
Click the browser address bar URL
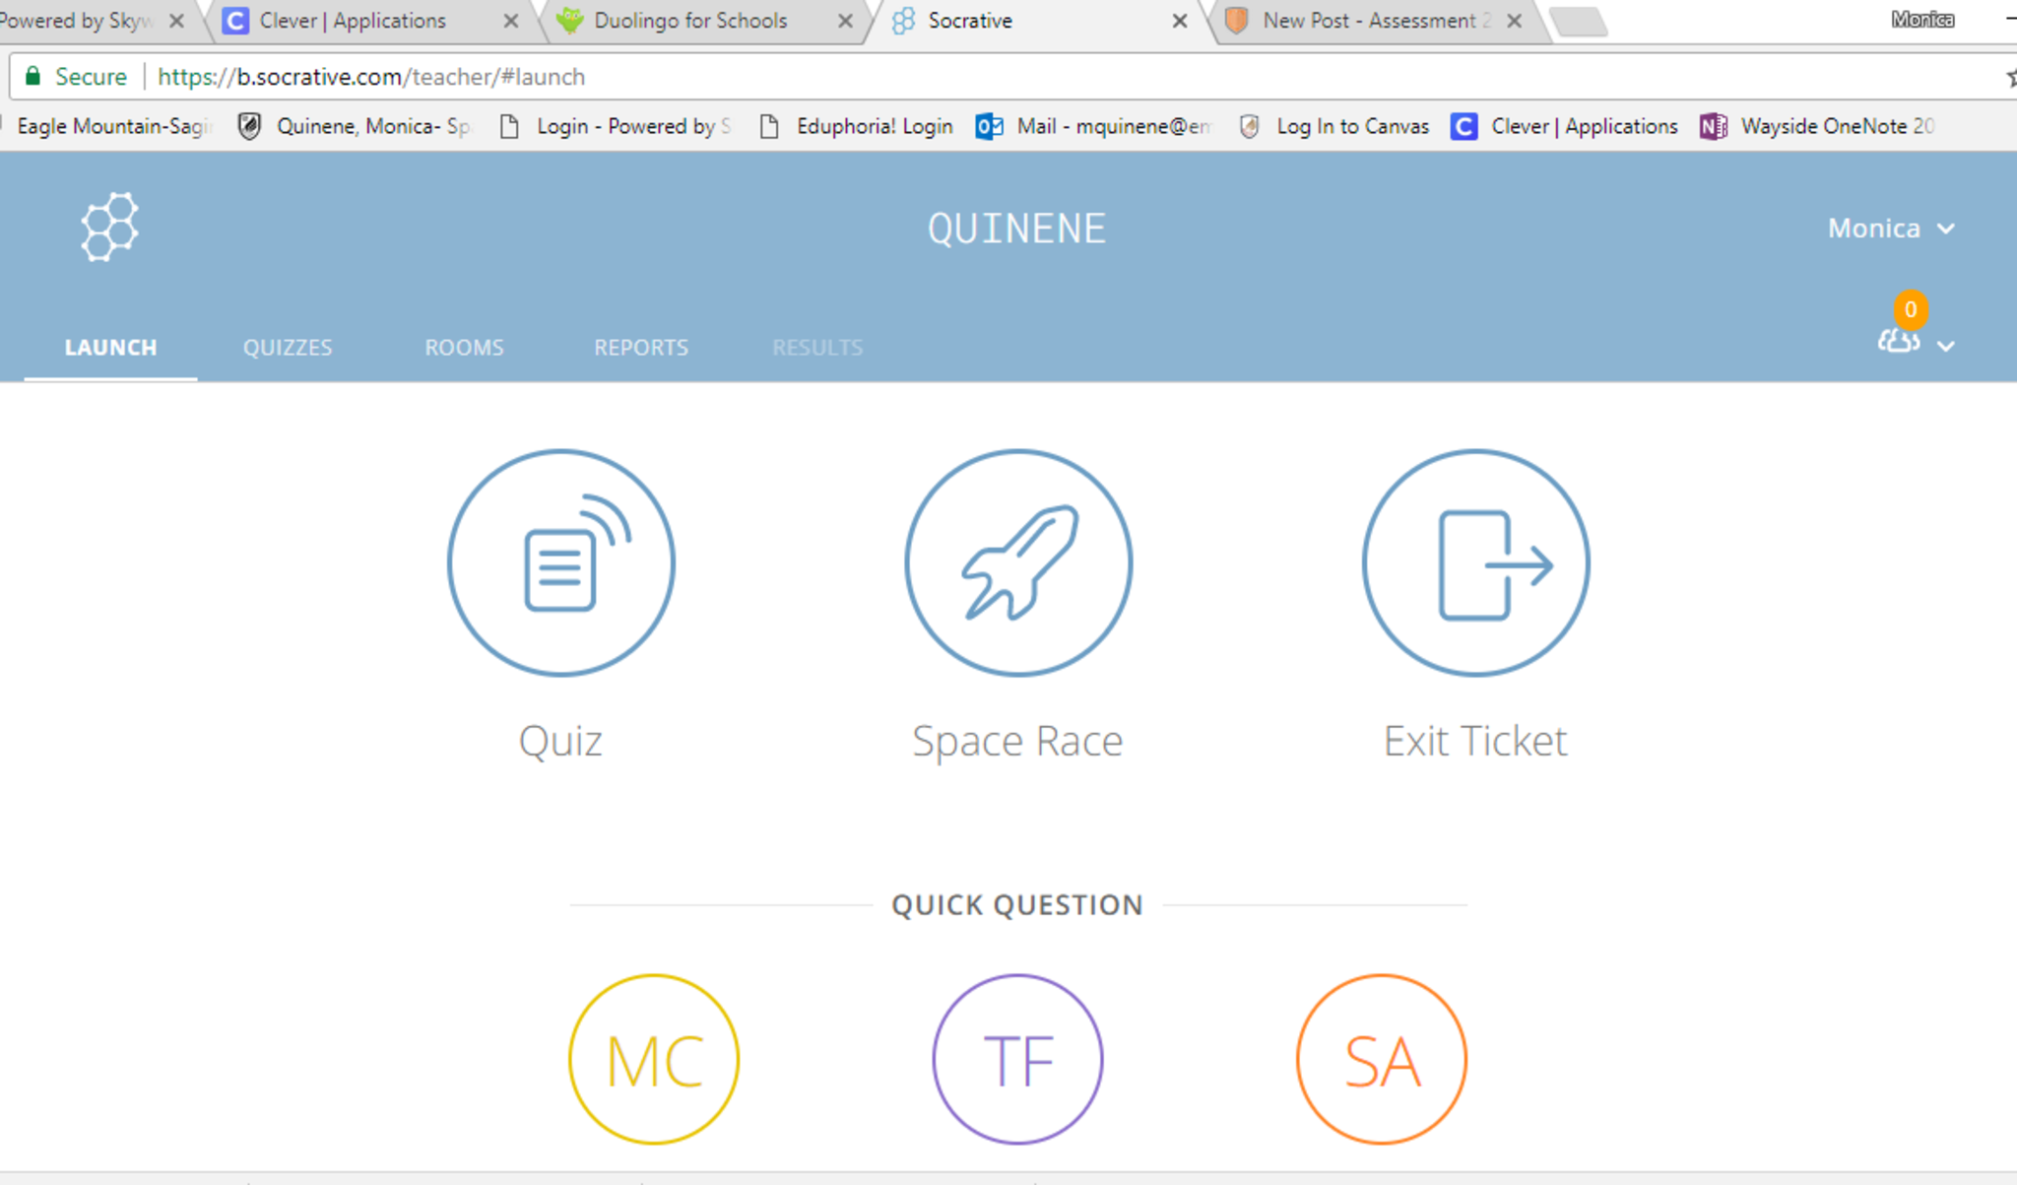pos(370,77)
